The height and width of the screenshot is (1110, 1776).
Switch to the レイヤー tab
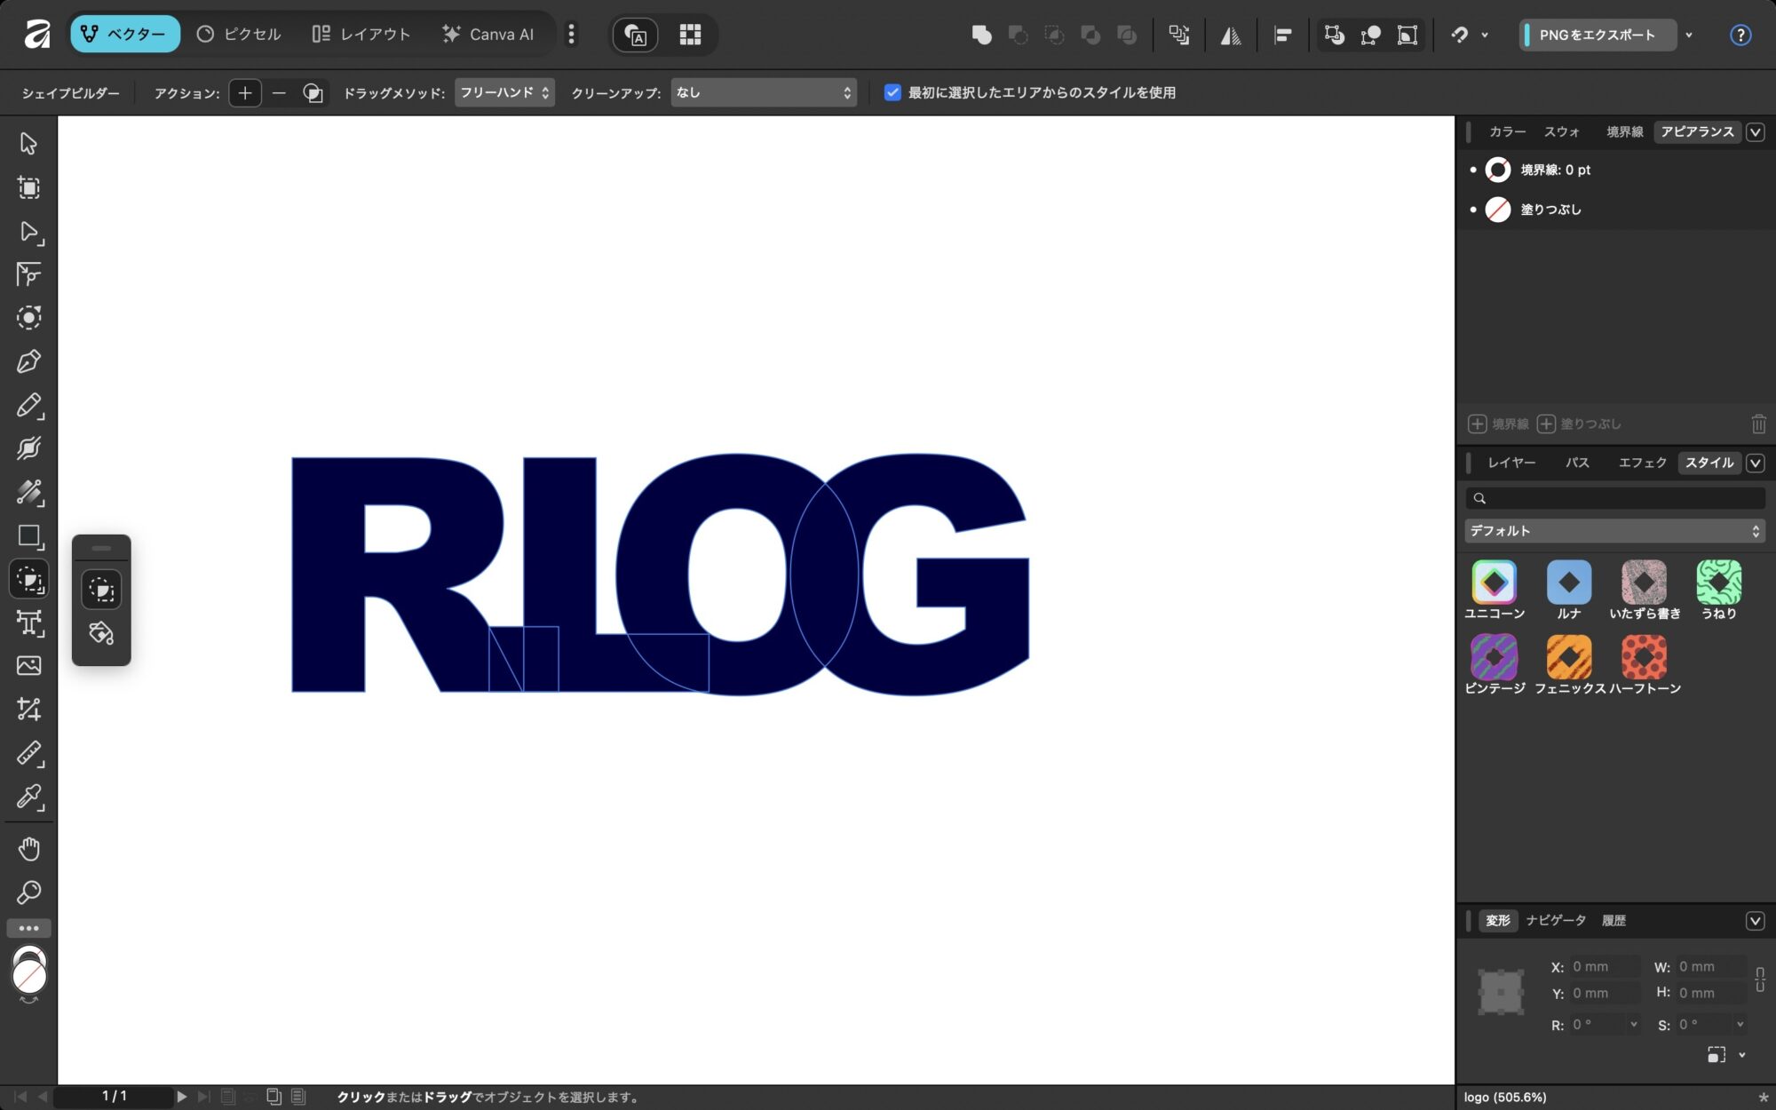pos(1511,463)
